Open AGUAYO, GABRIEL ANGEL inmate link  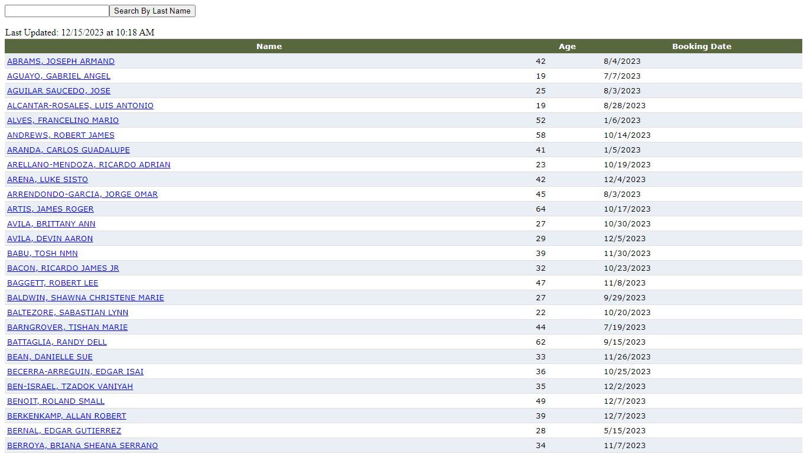(58, 76)
